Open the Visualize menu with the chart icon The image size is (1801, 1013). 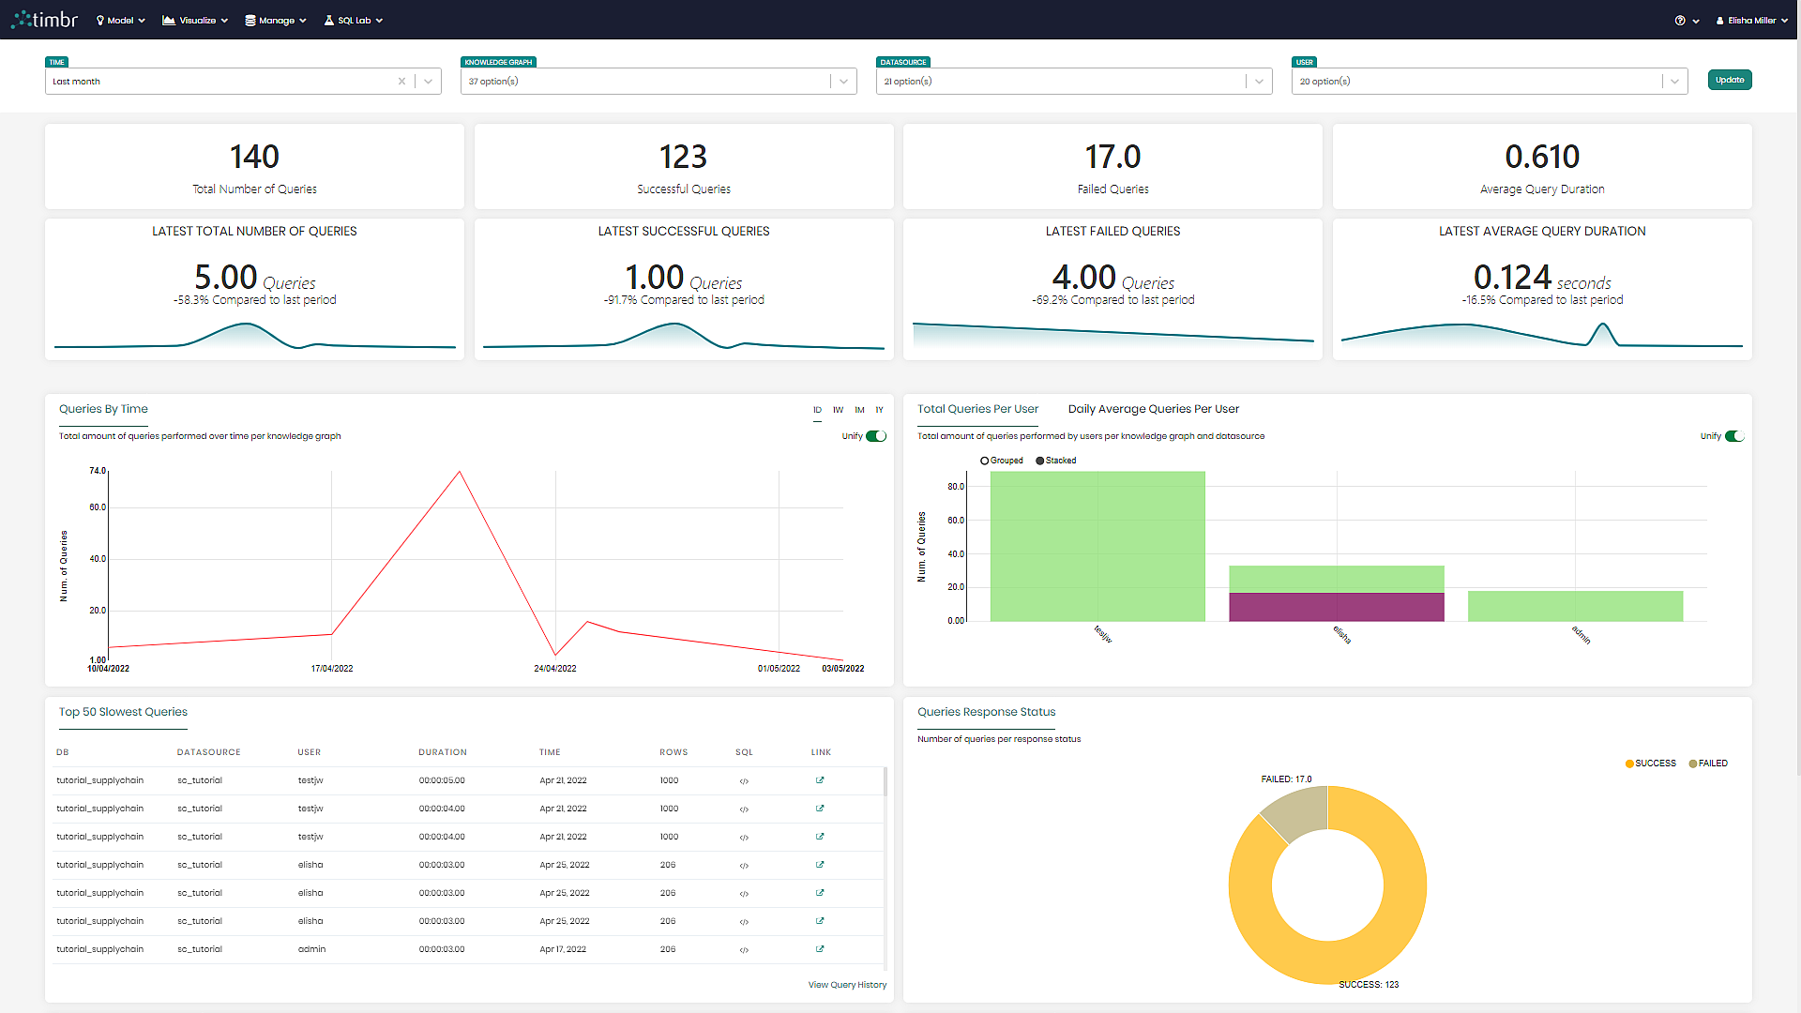tap(194, 20)
